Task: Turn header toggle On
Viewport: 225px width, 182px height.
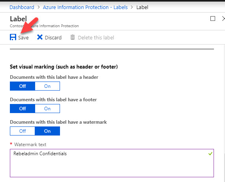Action: (x=47, y=86)
